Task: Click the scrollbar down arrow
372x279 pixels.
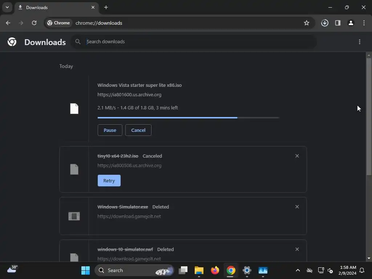Action: [x=369, y=258]
